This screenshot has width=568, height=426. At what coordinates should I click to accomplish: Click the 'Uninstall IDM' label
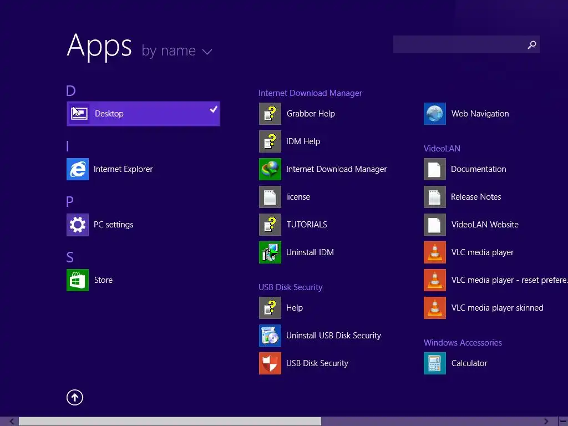click(310, 252)
